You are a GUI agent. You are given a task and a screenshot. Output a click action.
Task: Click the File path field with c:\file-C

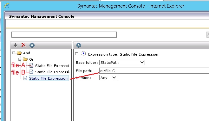(154, 71)
